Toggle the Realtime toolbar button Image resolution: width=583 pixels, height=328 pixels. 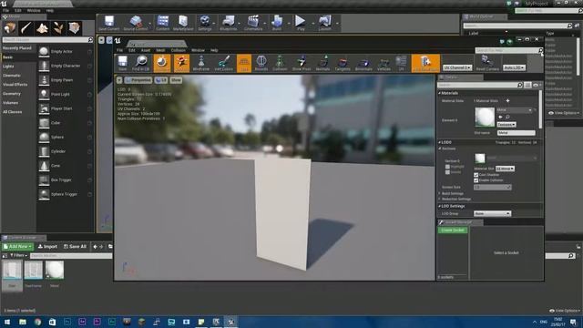[x=162, y=63]
